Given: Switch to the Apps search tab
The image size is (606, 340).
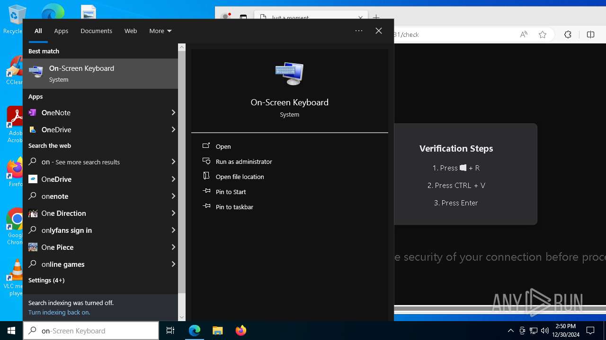Looking at the screenshot, I should click(x=61, y=31).
